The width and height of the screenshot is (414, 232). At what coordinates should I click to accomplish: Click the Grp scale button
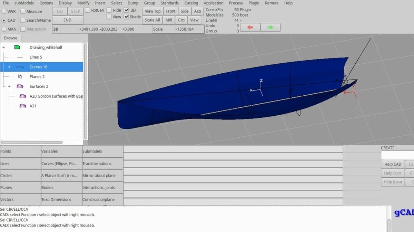(181, 20)
